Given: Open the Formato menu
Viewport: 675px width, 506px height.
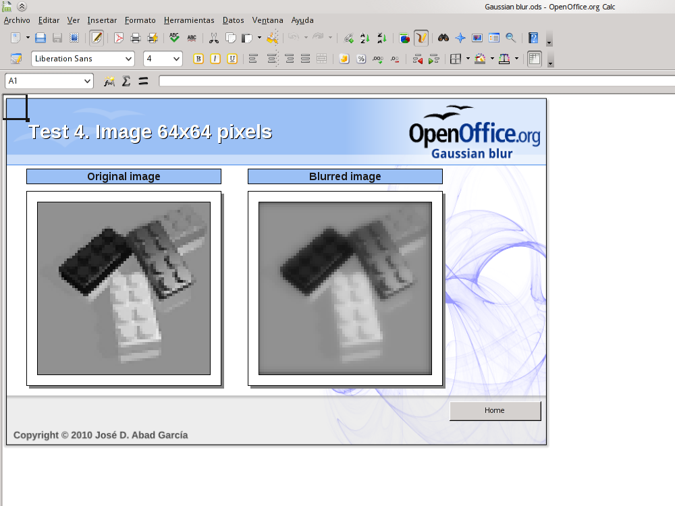Looking at the screenshot, I should (140, 20).
